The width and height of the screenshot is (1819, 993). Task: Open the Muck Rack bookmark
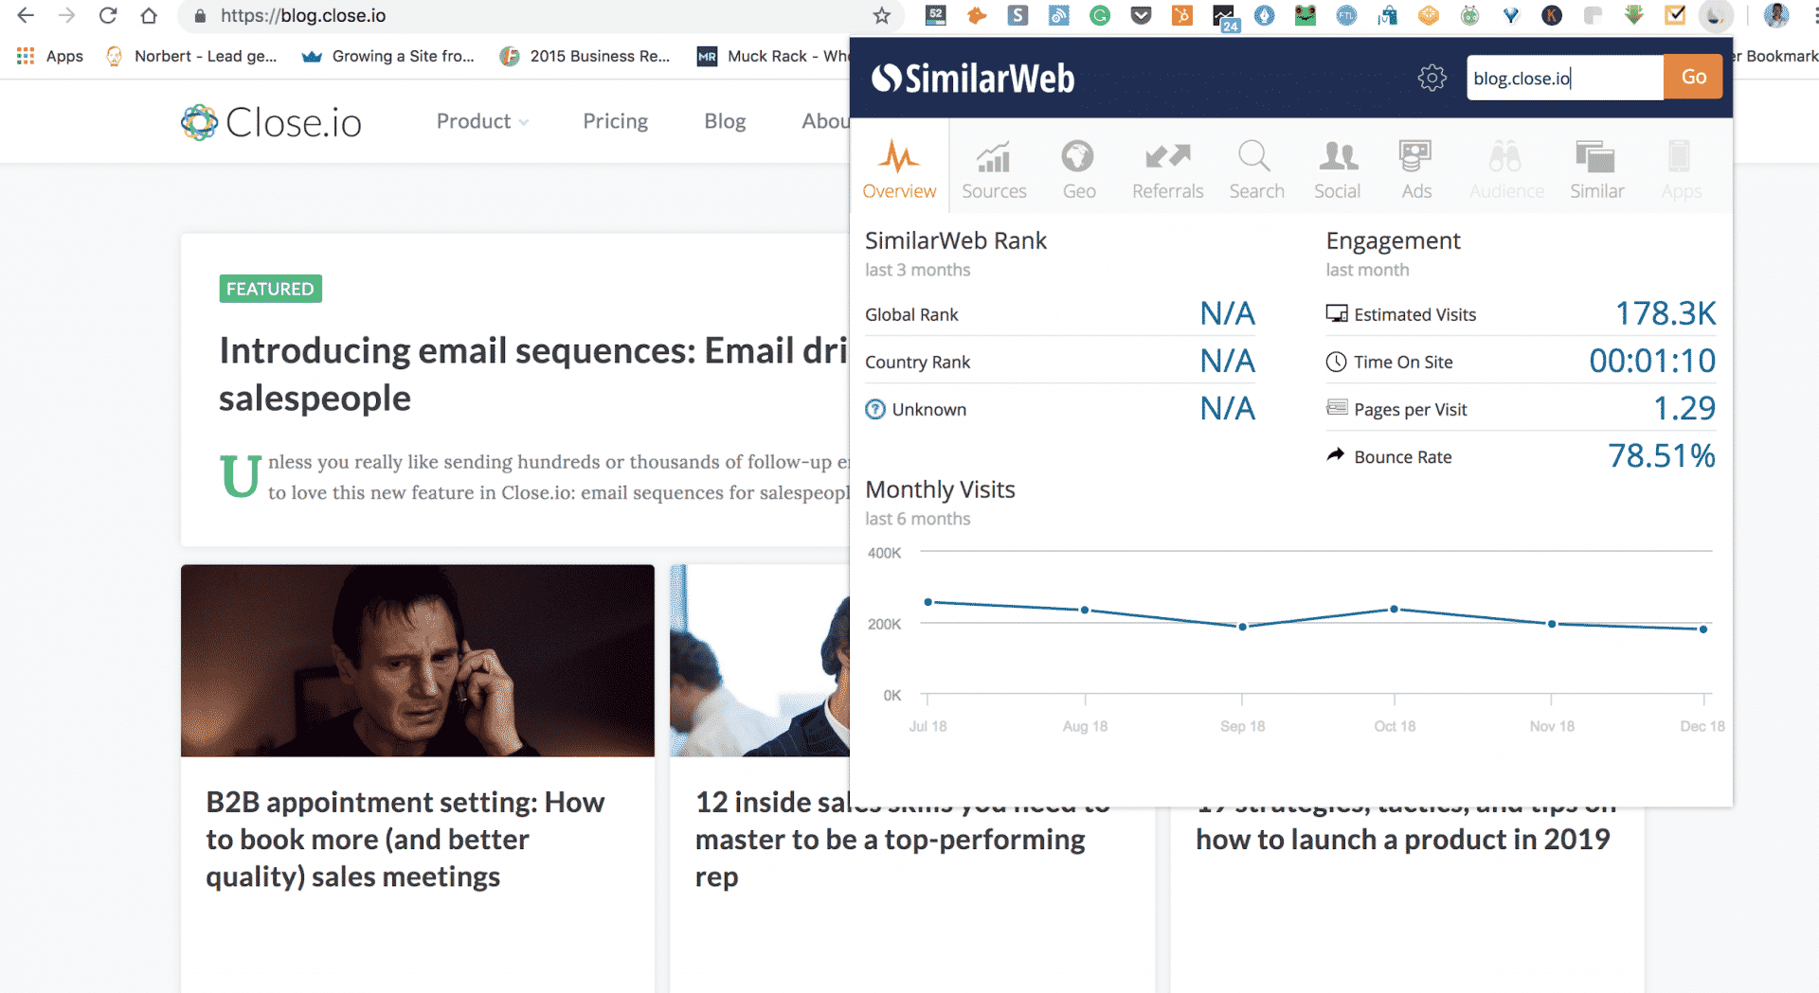[773, 56]
